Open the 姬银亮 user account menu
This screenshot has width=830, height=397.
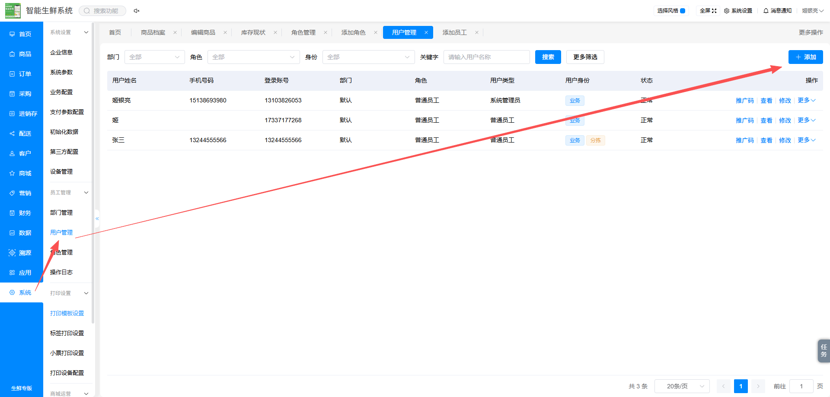[813, 11]
